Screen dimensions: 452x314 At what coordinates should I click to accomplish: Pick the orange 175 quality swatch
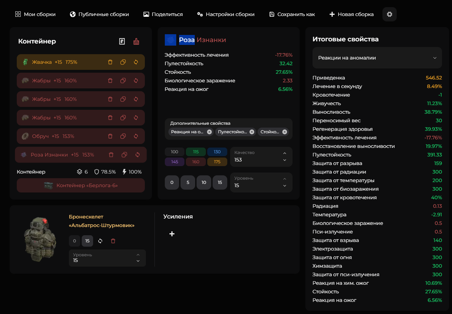[x=217, y=162]
